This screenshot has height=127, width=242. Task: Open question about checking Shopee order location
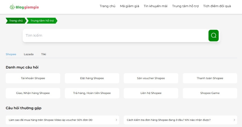click(x=180, y=120)
